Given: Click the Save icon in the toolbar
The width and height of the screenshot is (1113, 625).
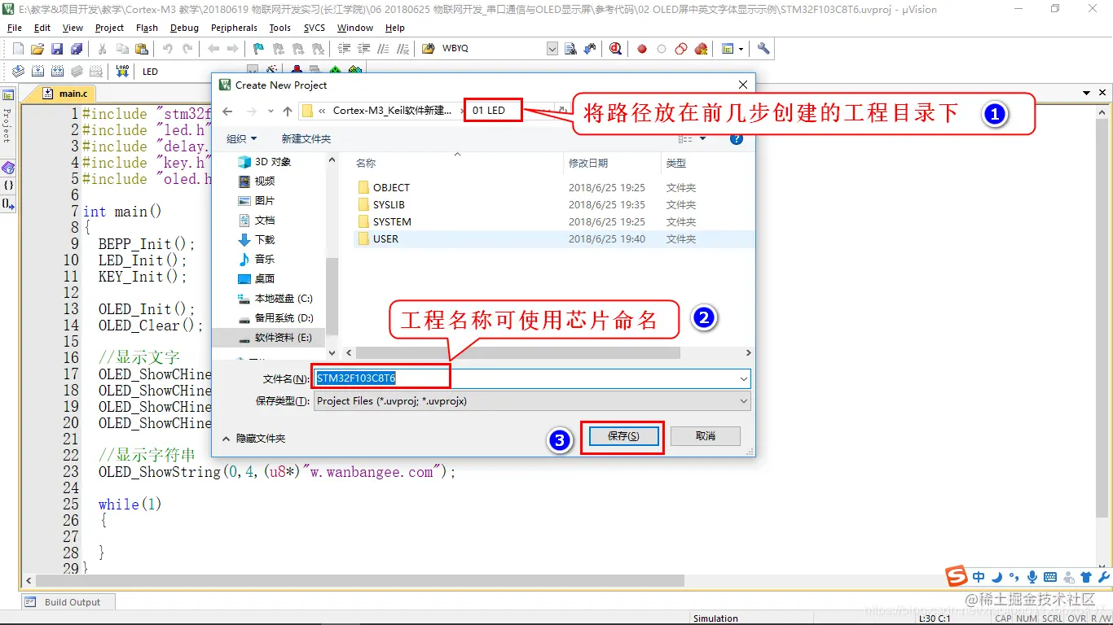Looking at the screenshot, I should [x=57, y=49].
